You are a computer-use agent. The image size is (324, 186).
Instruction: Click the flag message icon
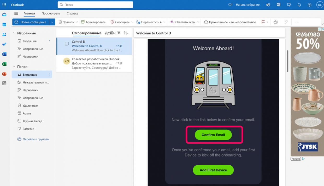click(x=263, y=22)
